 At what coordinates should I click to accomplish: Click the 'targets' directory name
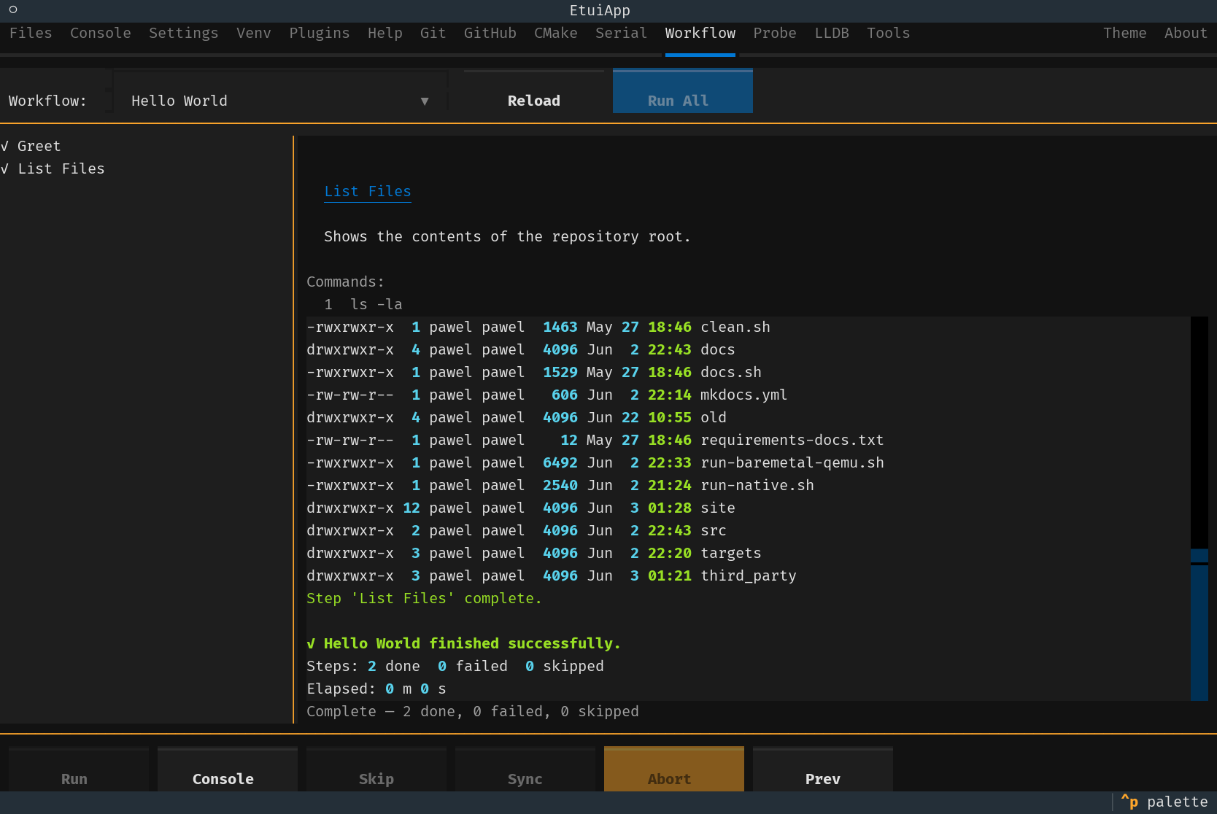(731, 553)
